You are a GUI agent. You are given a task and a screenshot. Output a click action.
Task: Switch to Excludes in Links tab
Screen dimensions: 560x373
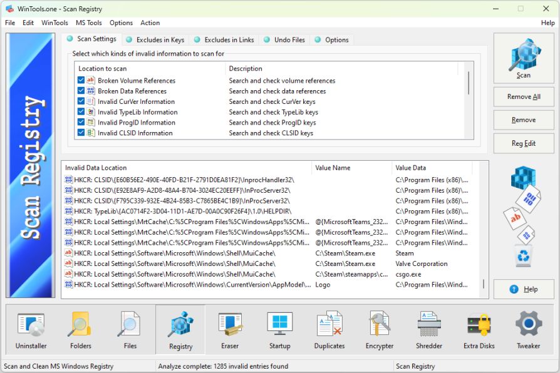pos(224,40)
